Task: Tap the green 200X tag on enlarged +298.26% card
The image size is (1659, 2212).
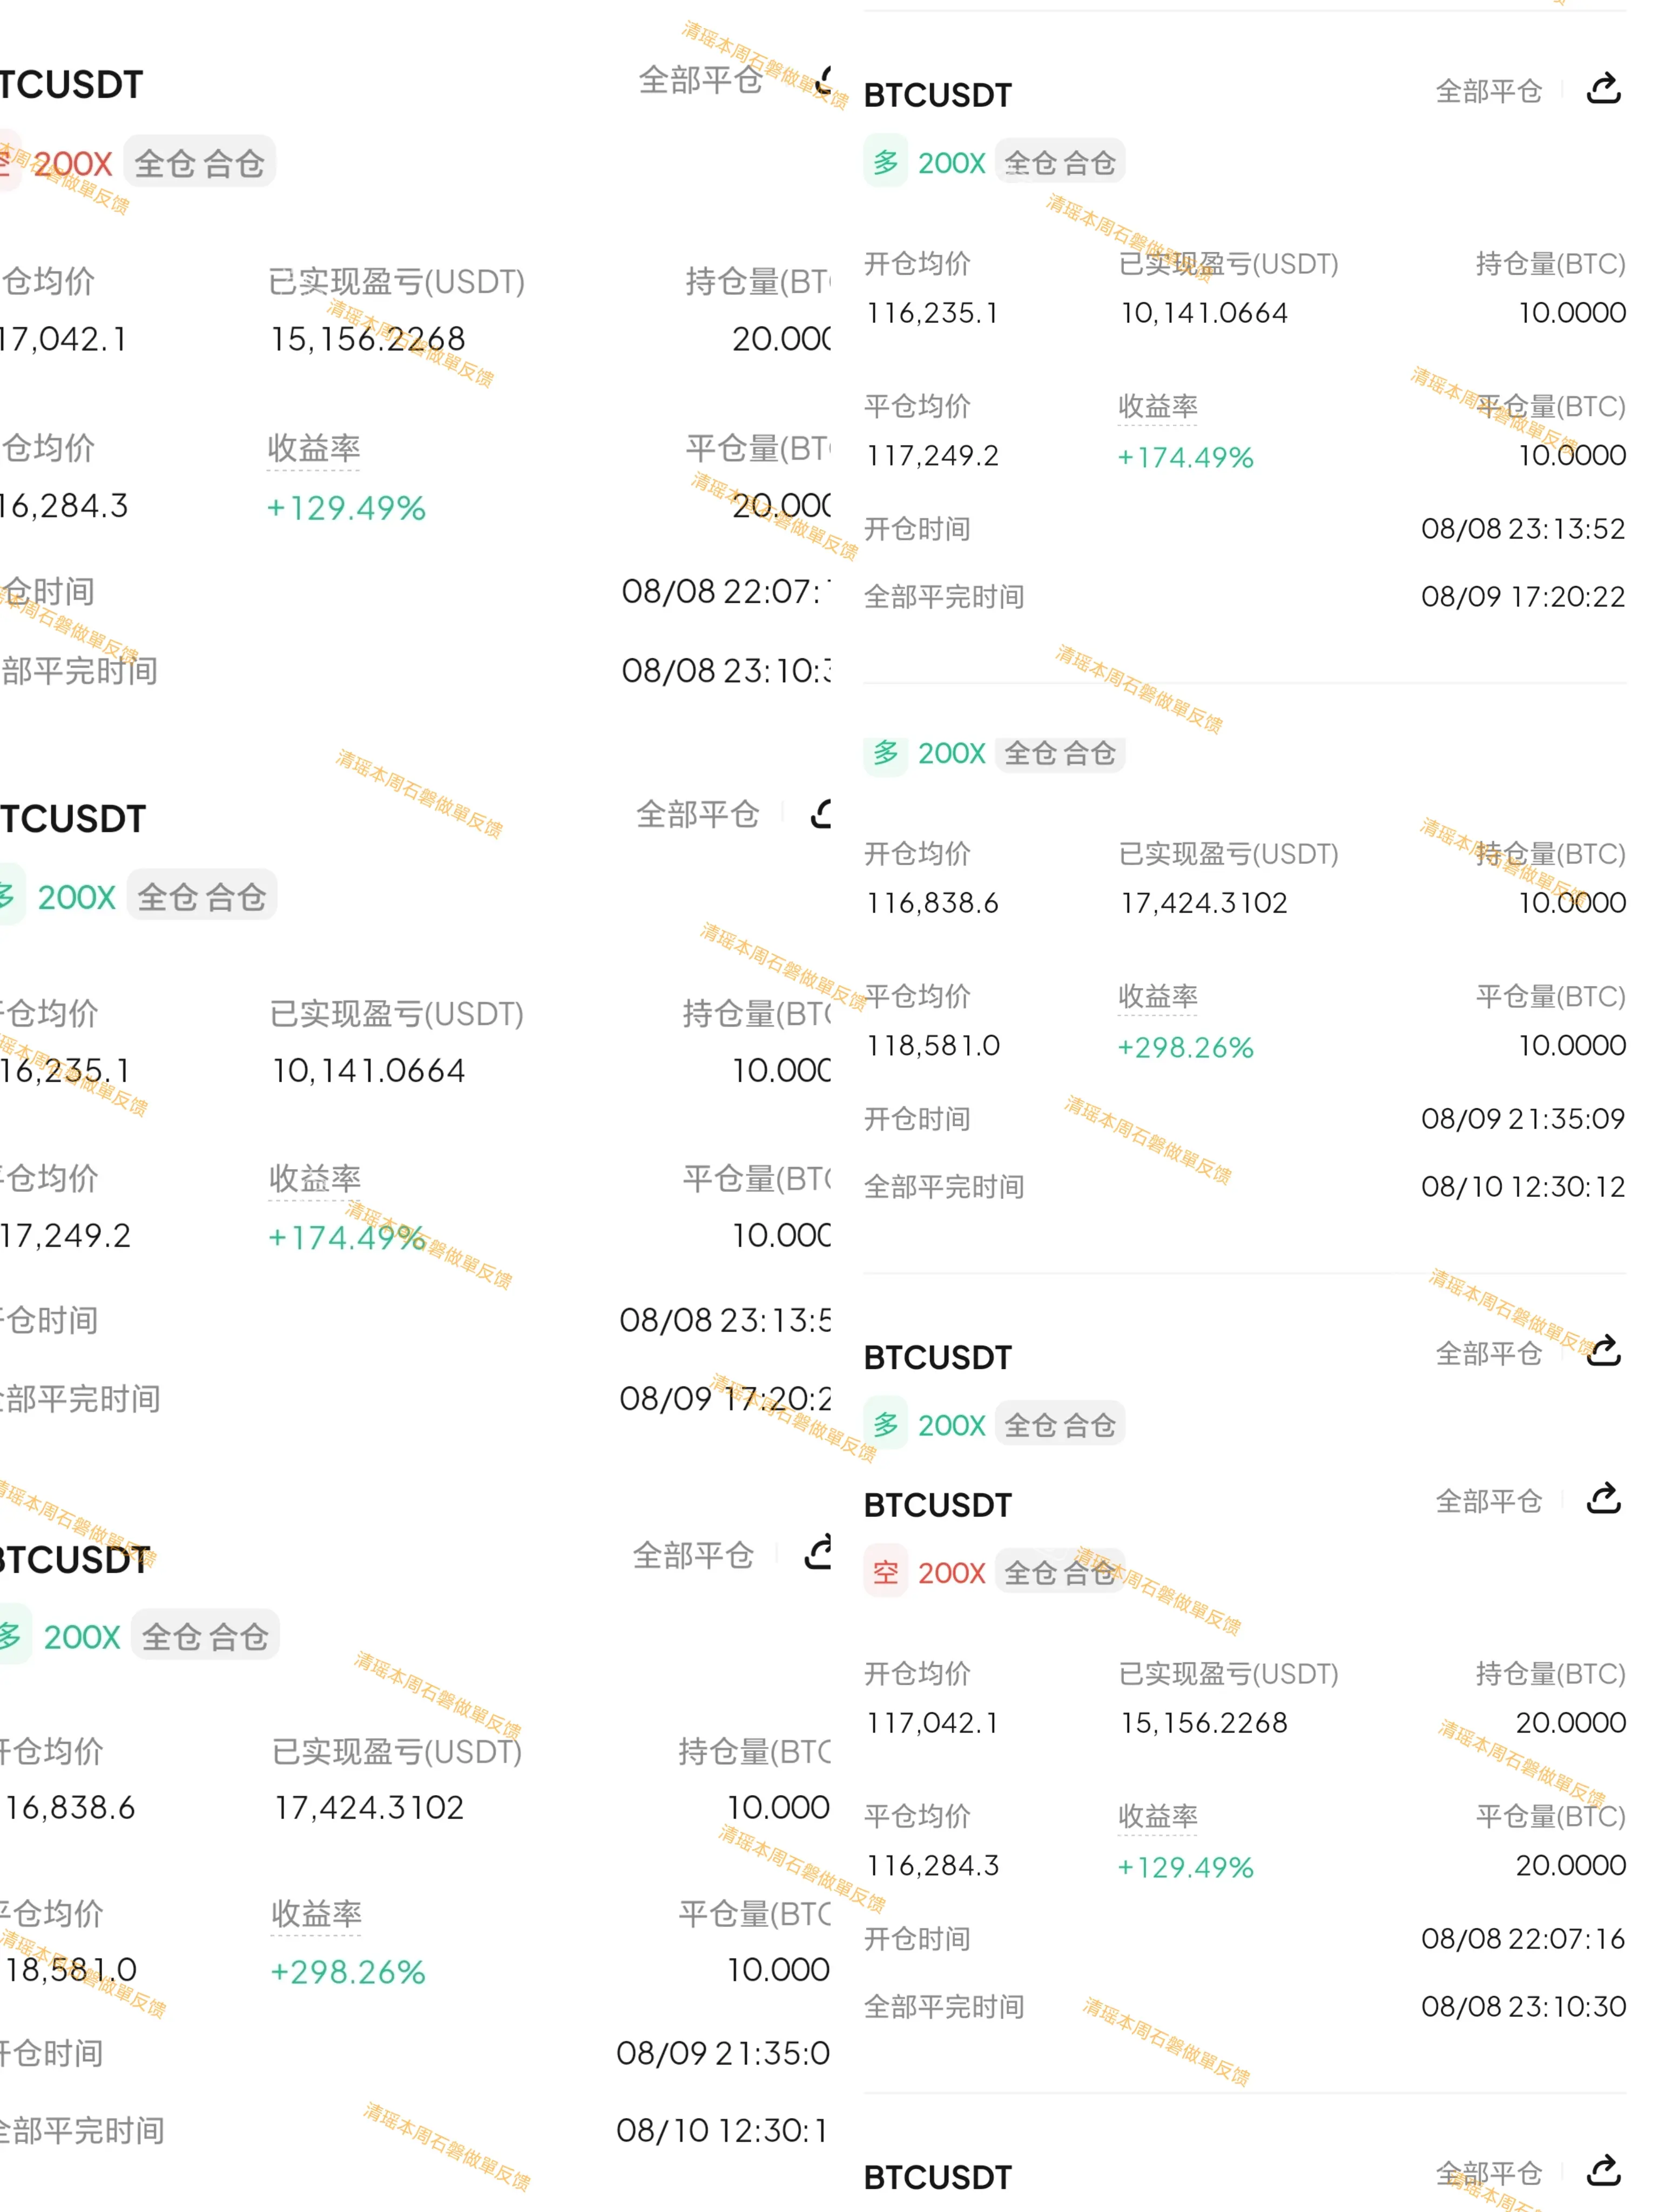Action: [81, 1637]
